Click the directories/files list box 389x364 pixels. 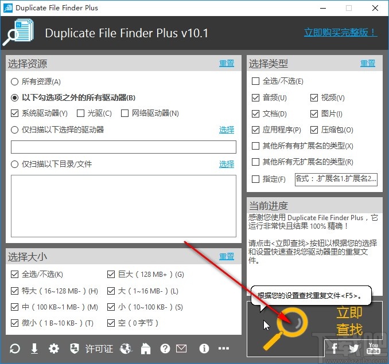click(123, 206)
